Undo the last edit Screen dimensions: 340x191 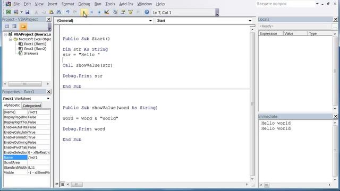67,12
